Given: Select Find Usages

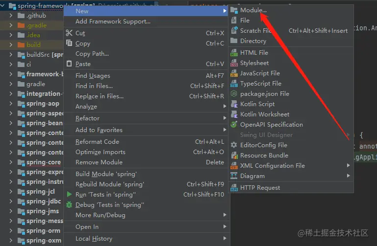Looking at the screenshot, I should [x=146, y=76].
